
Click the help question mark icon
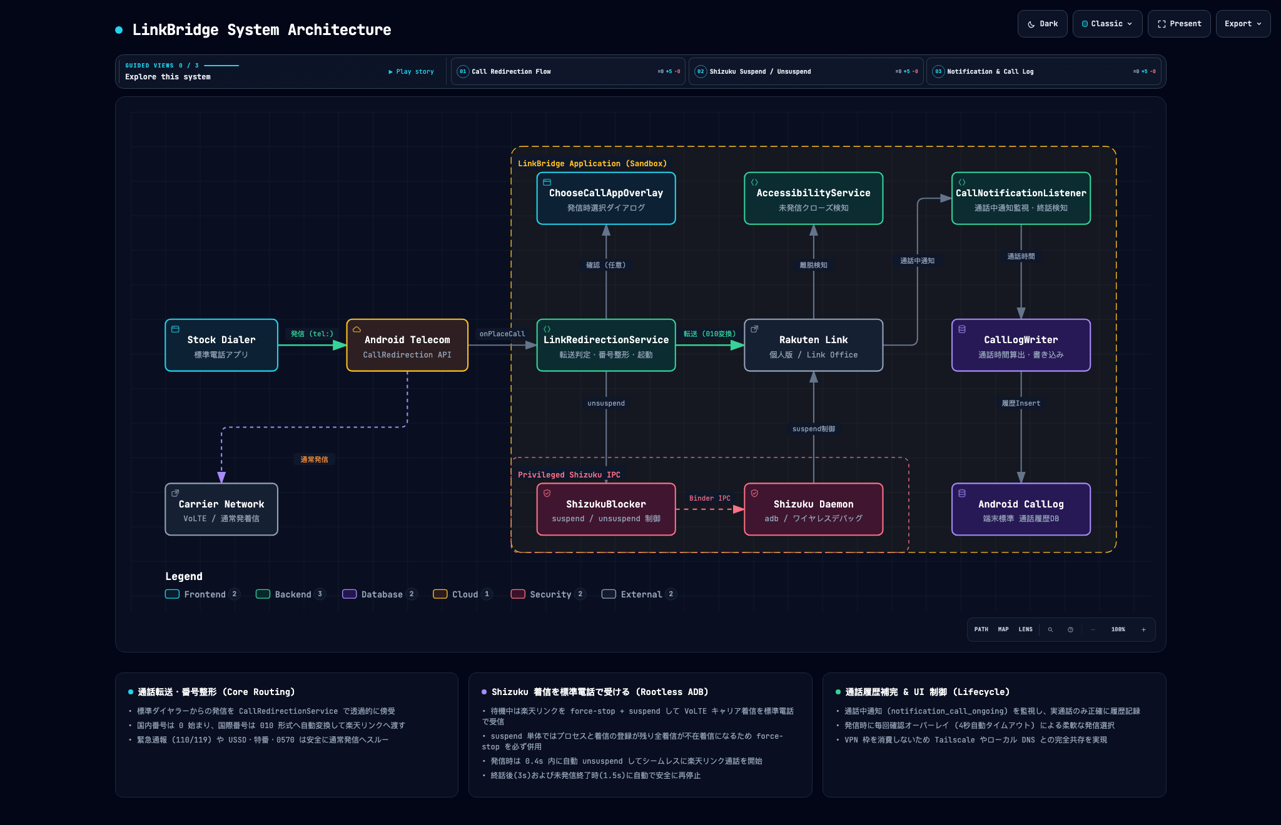[1070, 629]
